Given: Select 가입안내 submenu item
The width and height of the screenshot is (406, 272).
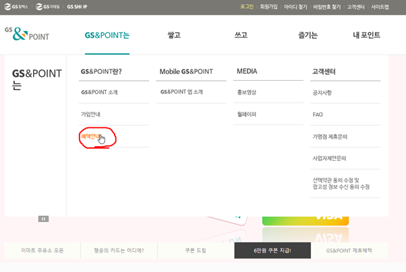Looking at the screenshot, I should (x=90, y=114).
